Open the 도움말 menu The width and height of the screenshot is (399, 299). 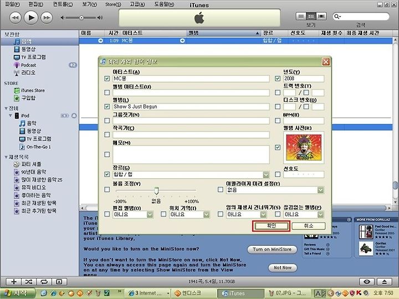[x=165, y=4]
